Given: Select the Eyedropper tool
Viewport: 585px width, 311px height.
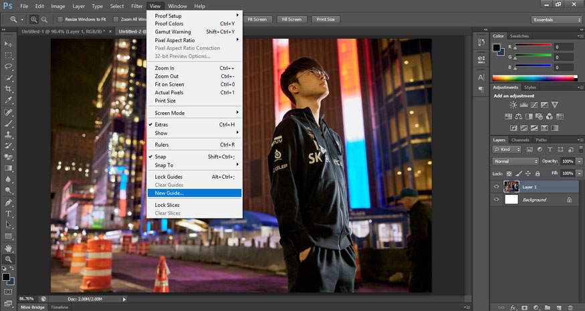Looking at the screenshot, I should click(9, 101).
